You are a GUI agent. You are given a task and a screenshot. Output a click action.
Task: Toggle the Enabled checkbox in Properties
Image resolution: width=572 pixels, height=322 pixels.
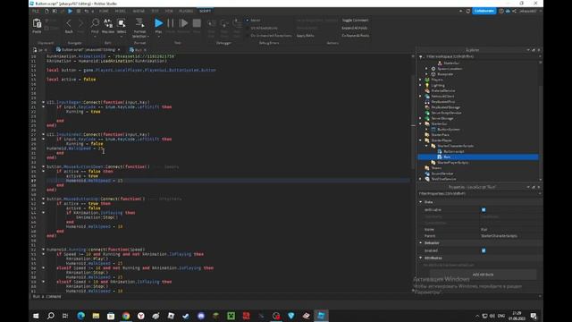click(x=484, y=250)
